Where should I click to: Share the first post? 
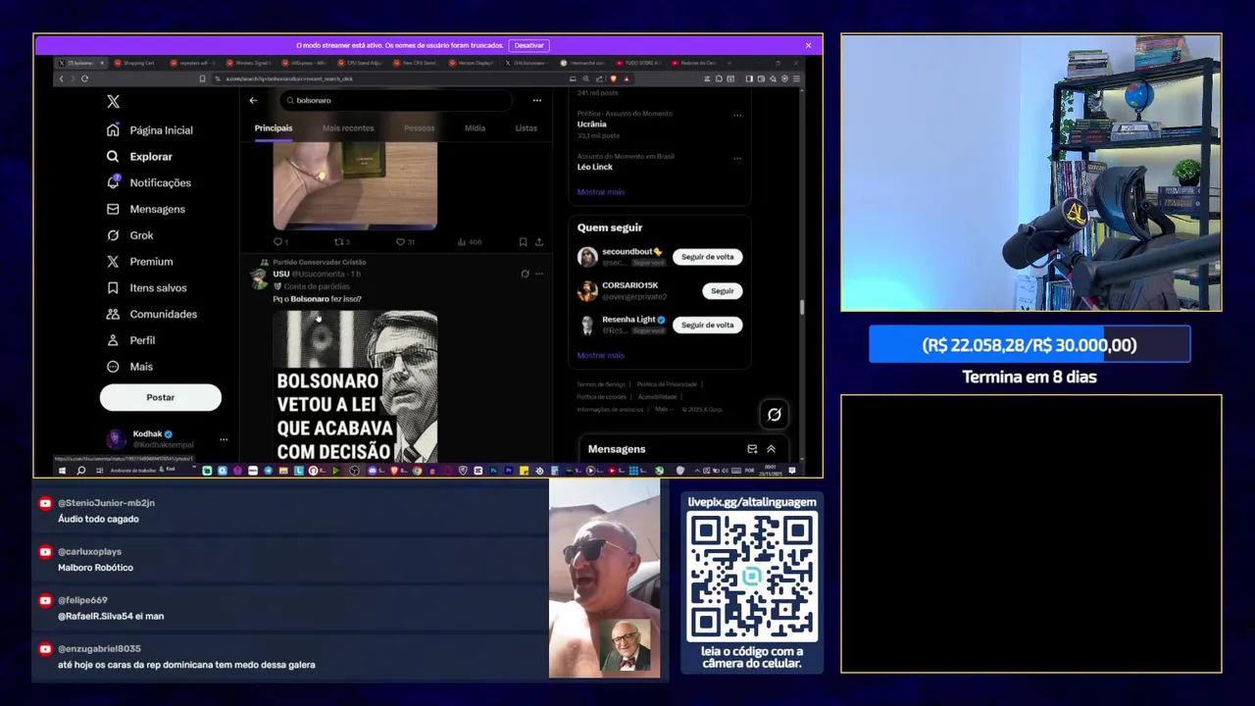tap(538, 242)
